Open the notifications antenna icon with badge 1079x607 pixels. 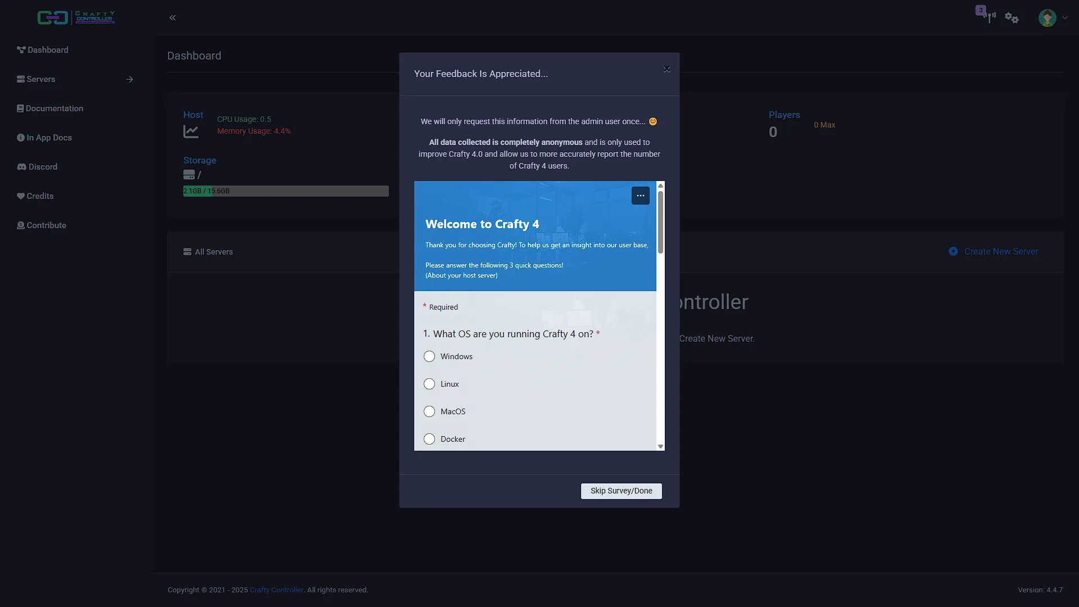click(x=988, y=16)
